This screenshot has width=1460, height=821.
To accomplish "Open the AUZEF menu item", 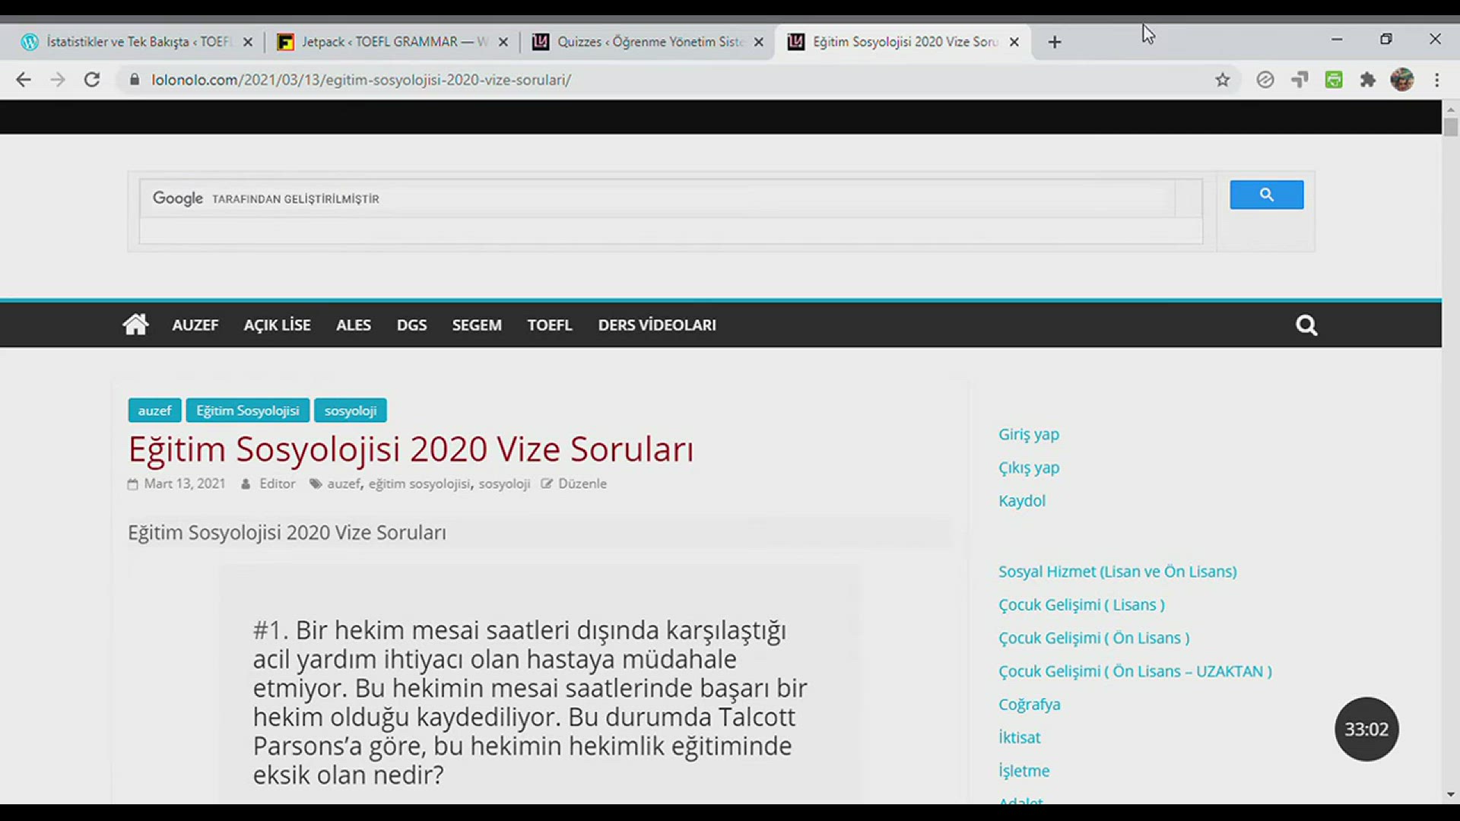I will 195,325.
